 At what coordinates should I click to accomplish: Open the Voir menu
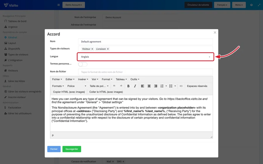95,79
